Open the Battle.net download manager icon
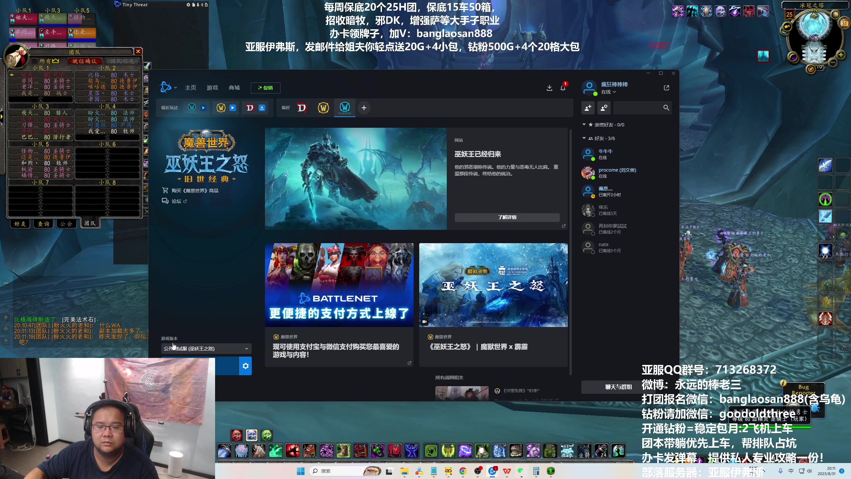Screen dimensions: 851x479 (x=549, y=87)
